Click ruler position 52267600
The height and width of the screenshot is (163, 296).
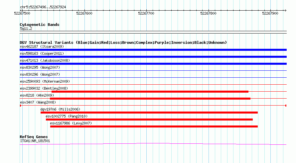click(x=84, y=13)
